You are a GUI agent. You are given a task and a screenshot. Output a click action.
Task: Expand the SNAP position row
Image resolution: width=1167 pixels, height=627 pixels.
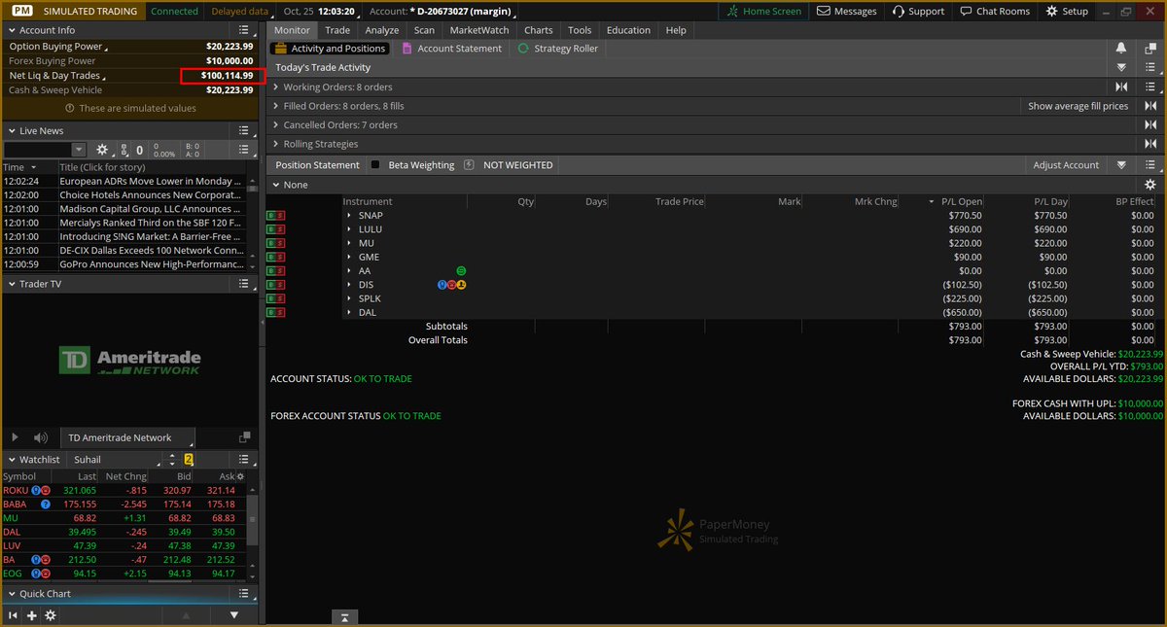point(349,216)
